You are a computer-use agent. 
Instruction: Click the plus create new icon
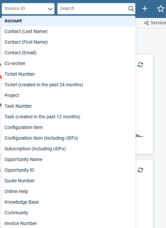(x=145, y=9)
